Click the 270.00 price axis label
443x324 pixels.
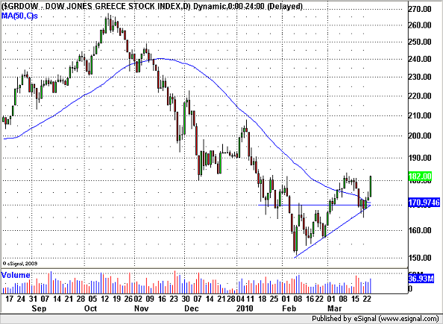click(420, 9)
